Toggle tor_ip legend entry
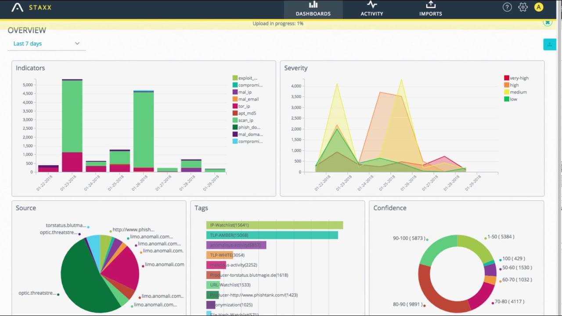The image size is (562, 316). coord(241,106)
